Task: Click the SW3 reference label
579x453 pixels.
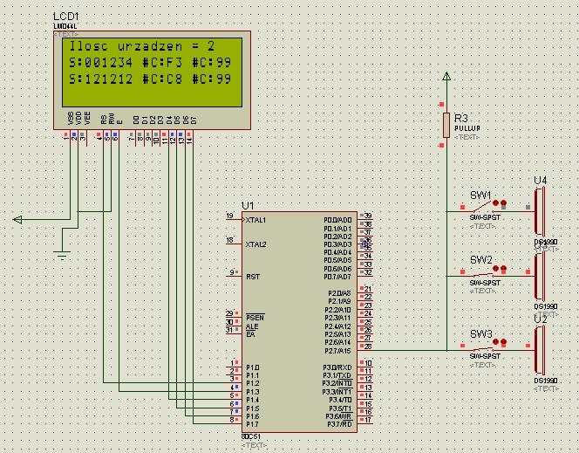Action: click(481, 334)
